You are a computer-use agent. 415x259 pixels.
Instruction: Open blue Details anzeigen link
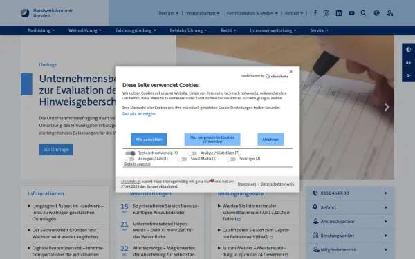pyautogui.click(x=139, y=114)
